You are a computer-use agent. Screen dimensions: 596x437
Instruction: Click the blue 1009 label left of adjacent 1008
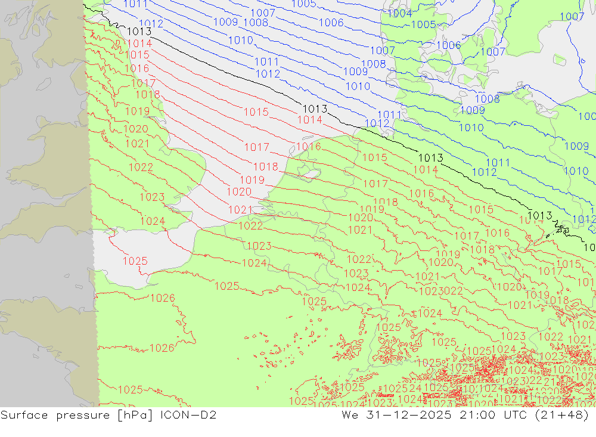225,22
